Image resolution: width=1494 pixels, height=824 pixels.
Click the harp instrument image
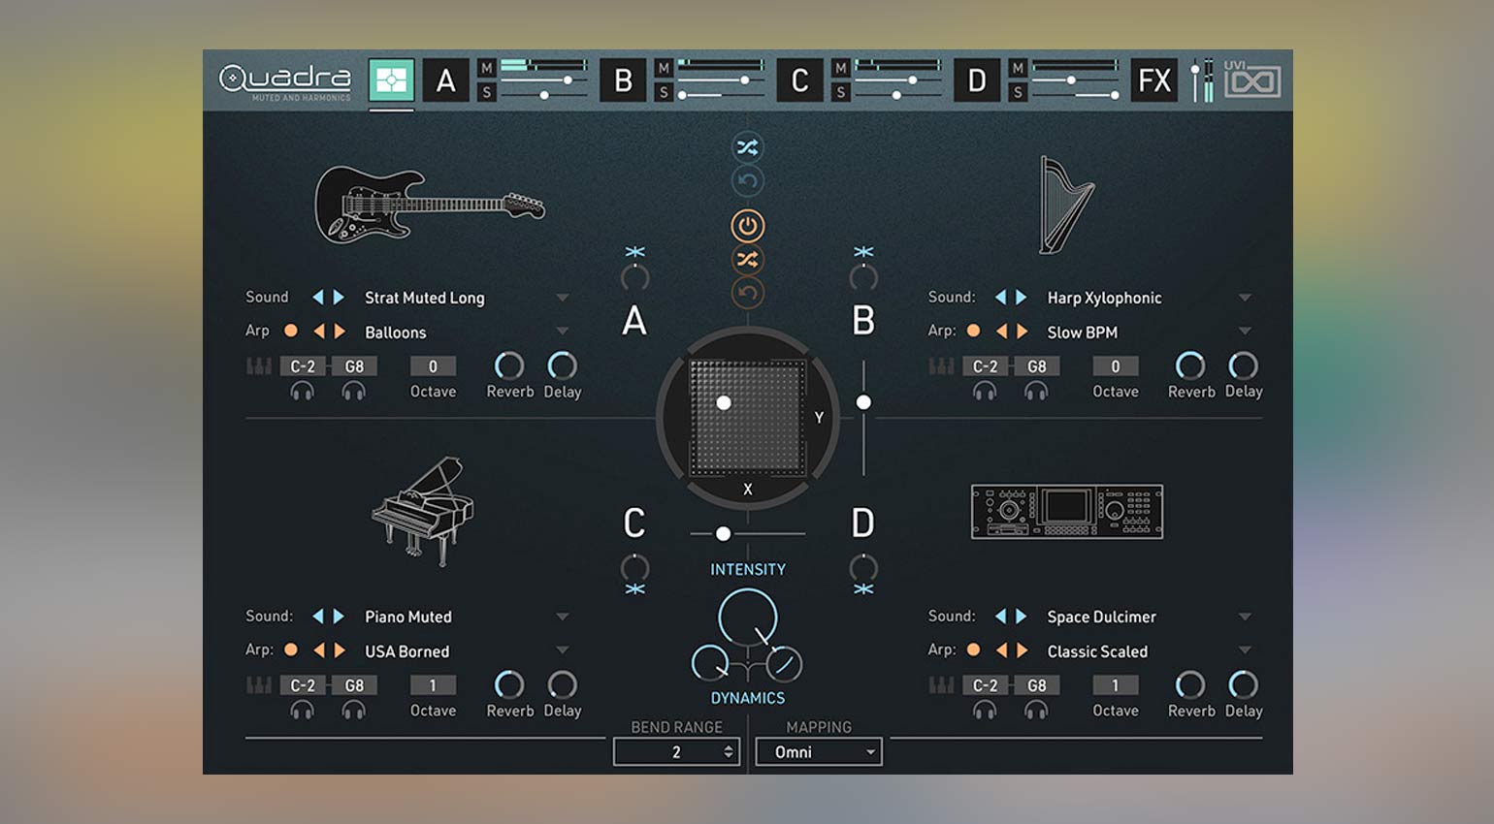click(1066, 206)
